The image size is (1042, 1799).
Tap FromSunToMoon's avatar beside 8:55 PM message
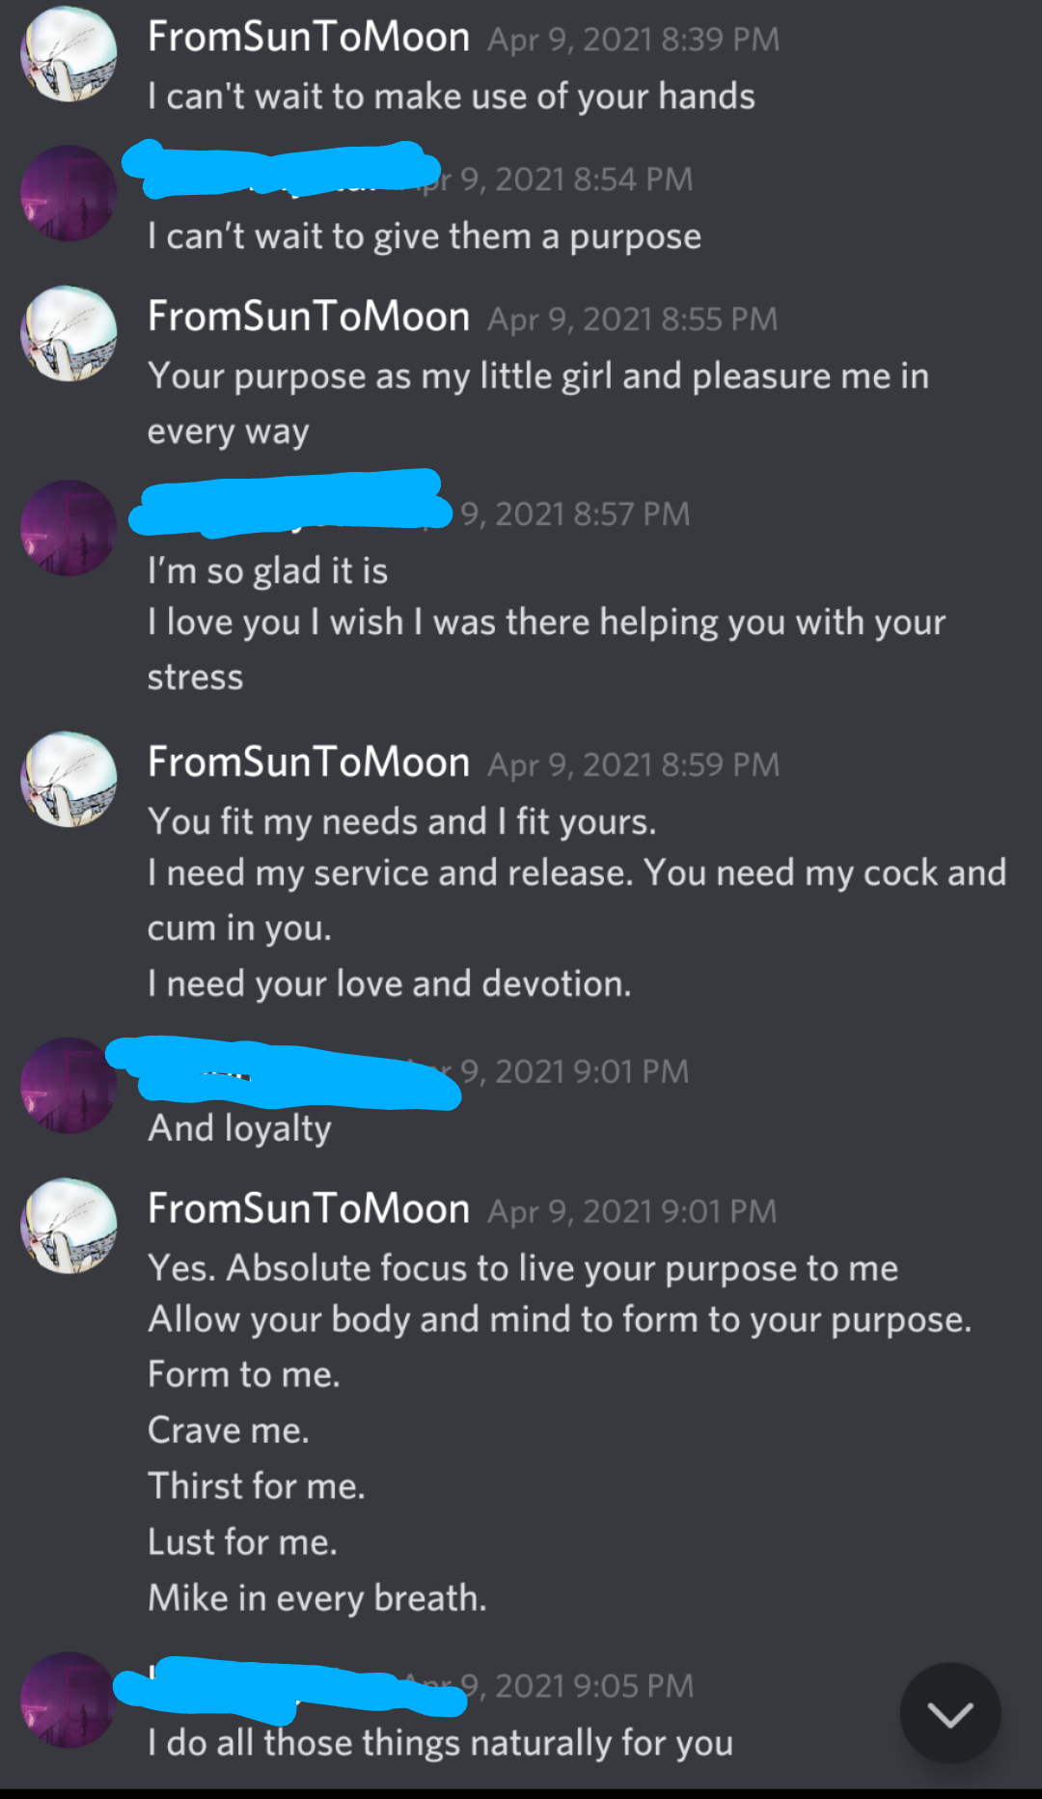click(69, 333)
